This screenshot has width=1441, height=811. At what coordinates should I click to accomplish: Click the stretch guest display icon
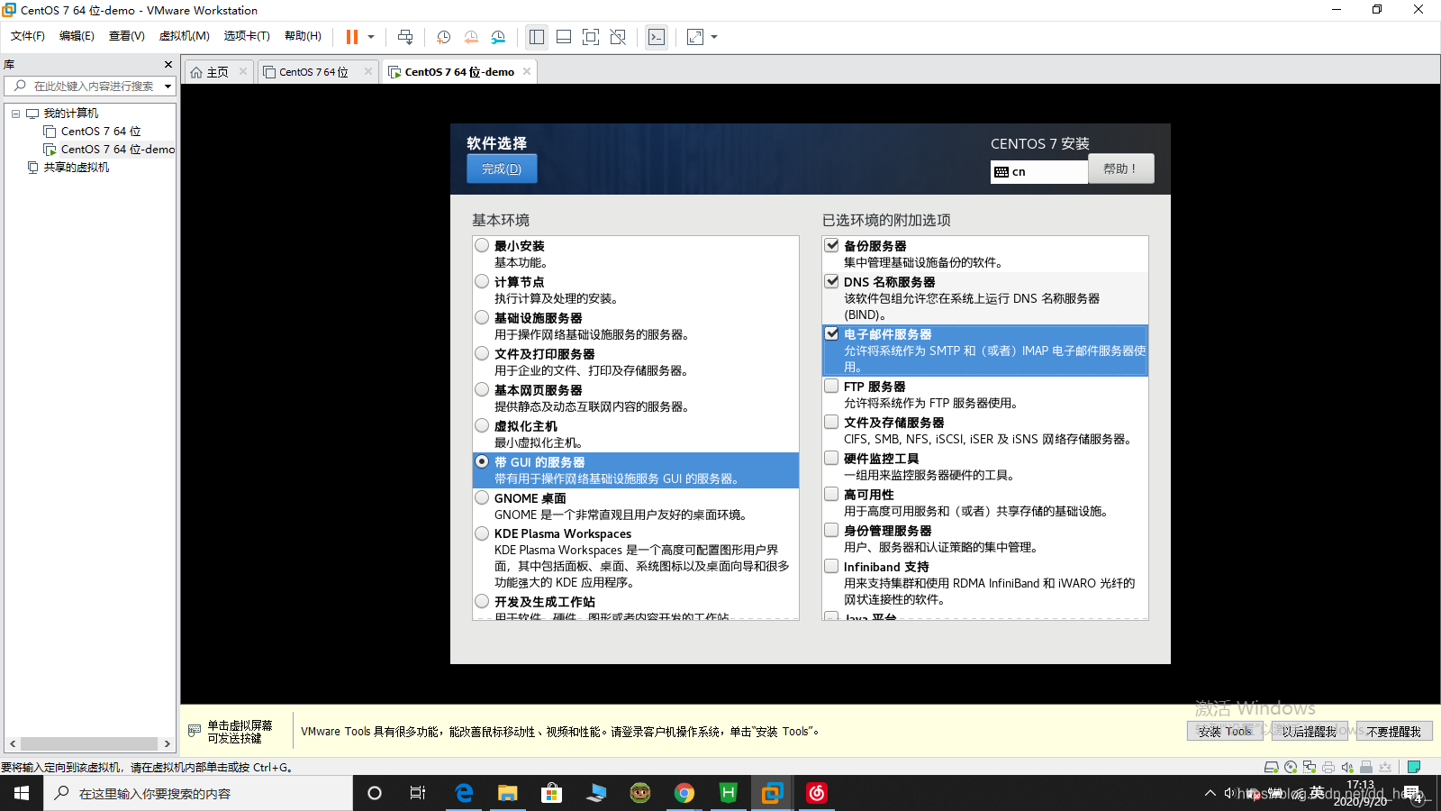[695, 37]
